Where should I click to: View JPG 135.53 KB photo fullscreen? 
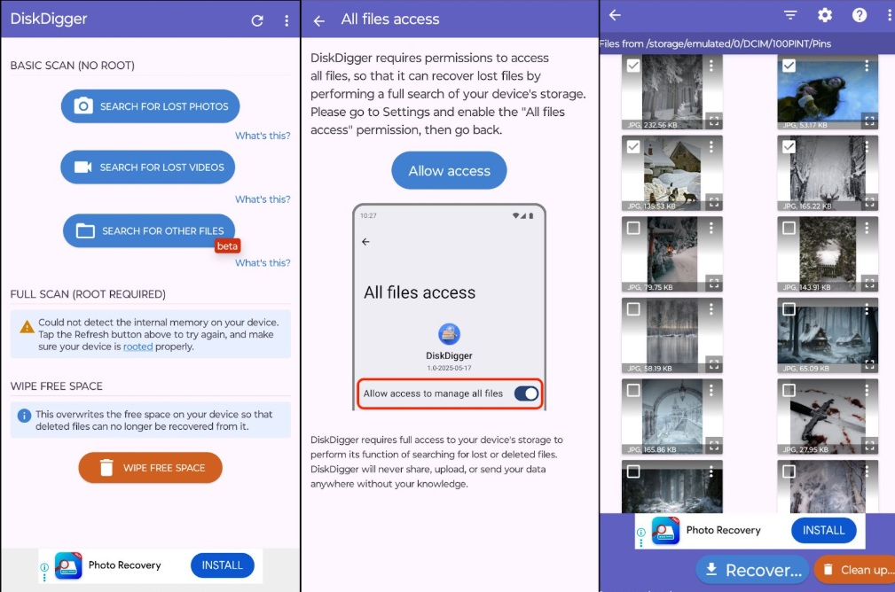[x=713, y=202]
